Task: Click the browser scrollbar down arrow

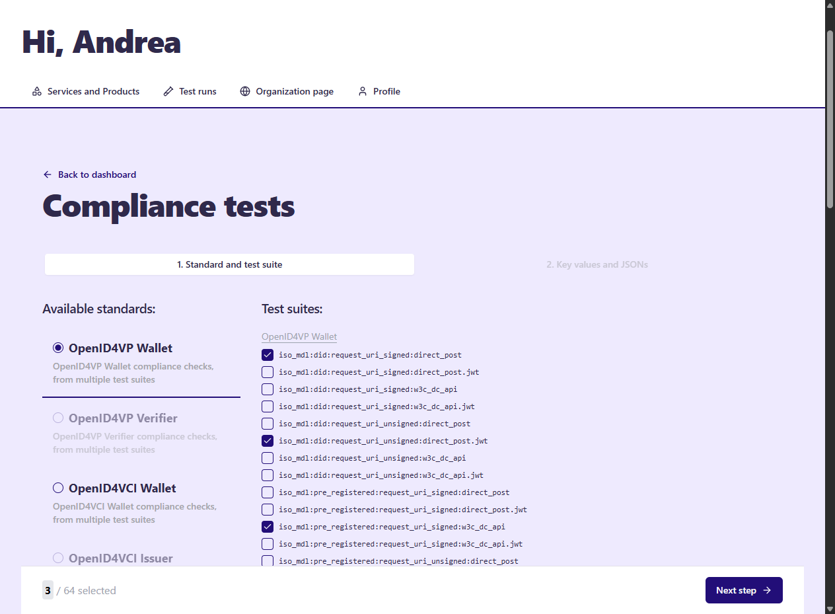Action: coord(830,609)
